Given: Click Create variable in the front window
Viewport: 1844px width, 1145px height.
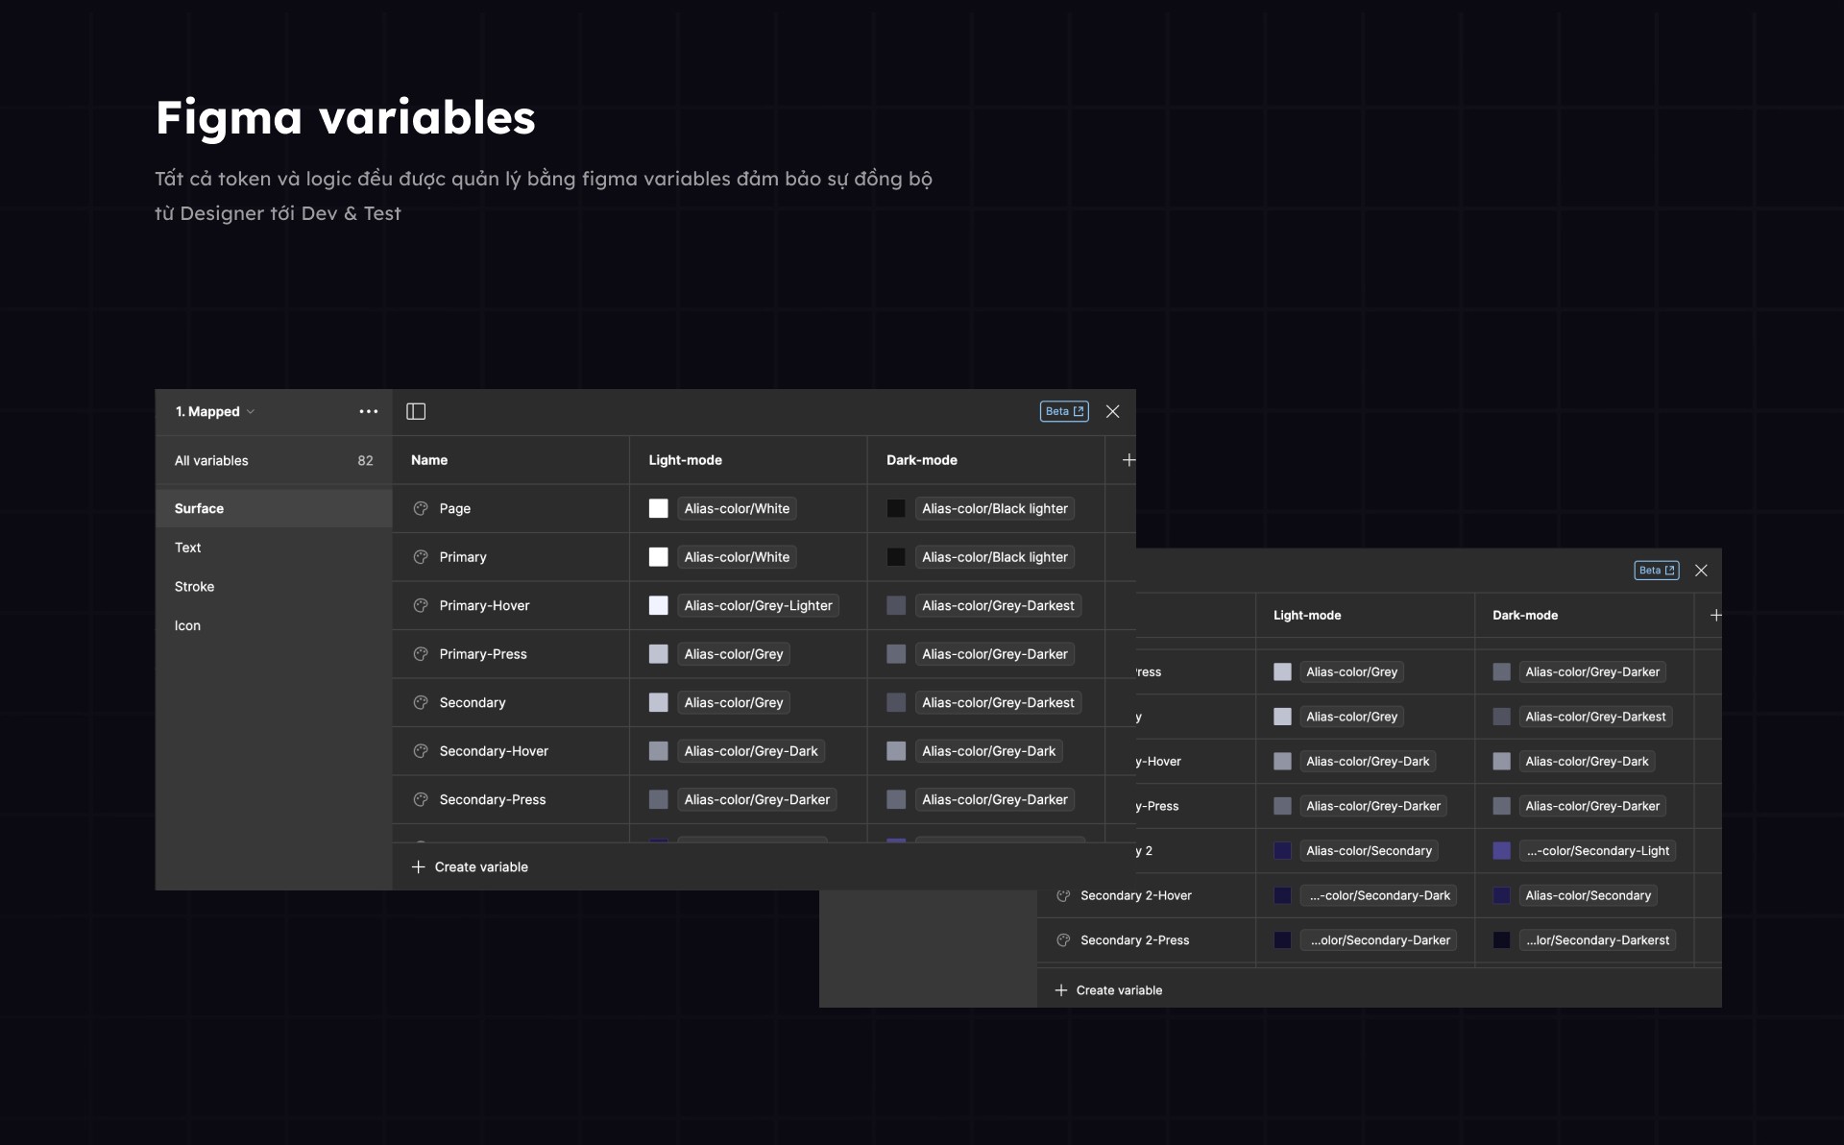Looking at the screenshot, I should (471, 866).
